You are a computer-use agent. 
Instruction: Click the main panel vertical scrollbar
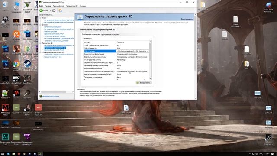(x=195, y=56)
